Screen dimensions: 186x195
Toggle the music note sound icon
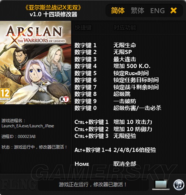[179, 185]
